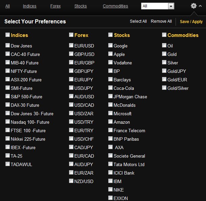Check Tata Motors Ltd checkbox
Image resolution: width=206 pixels, height=201 pixels.
coord(111,164)
